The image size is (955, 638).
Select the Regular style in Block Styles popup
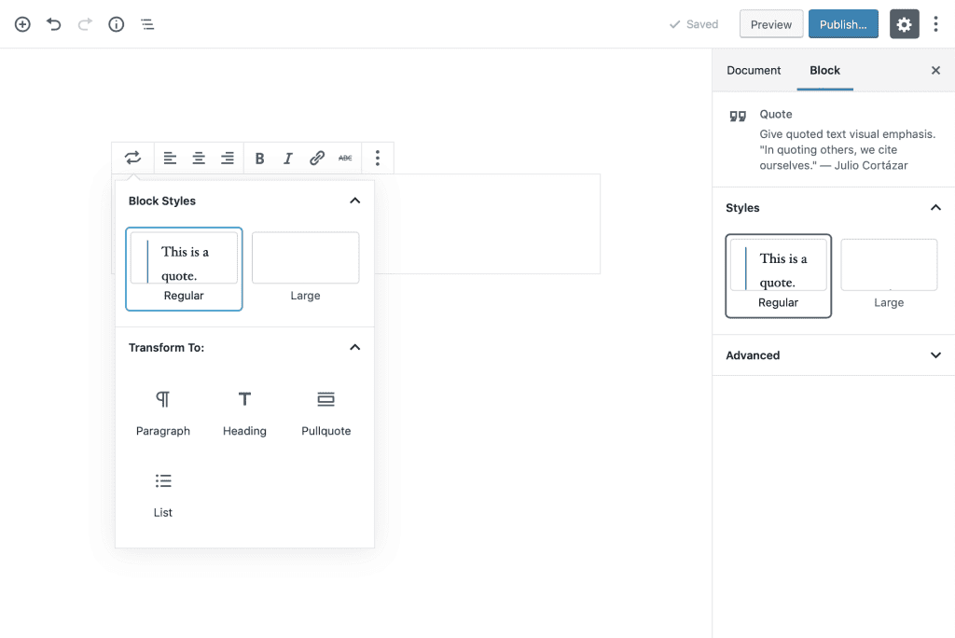(x=184, y=269)
